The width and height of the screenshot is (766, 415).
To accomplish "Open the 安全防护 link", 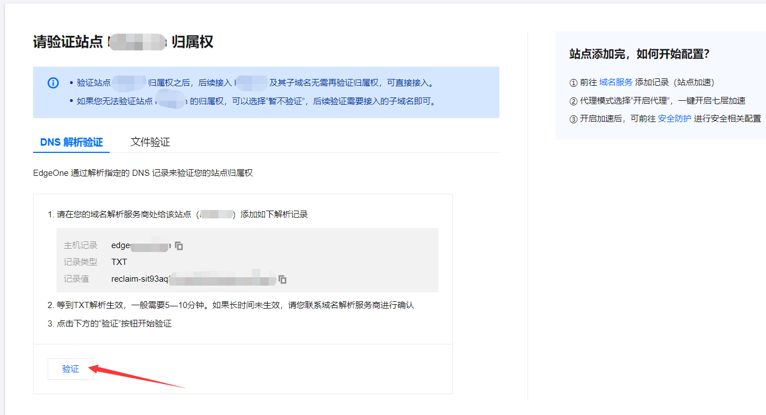I will tap(674, 118).
